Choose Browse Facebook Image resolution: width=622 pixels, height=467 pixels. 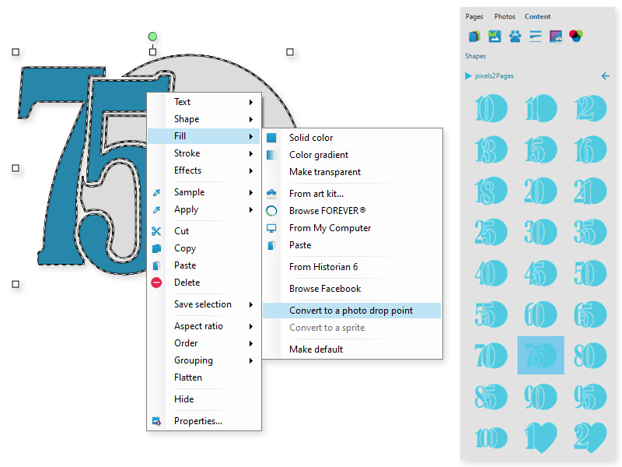[x=352, y=289]
